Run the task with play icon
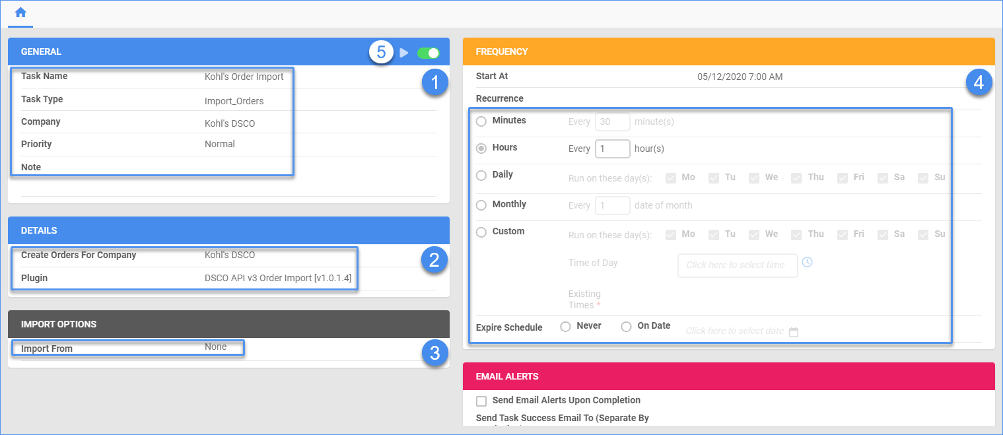 coord(404,53)
